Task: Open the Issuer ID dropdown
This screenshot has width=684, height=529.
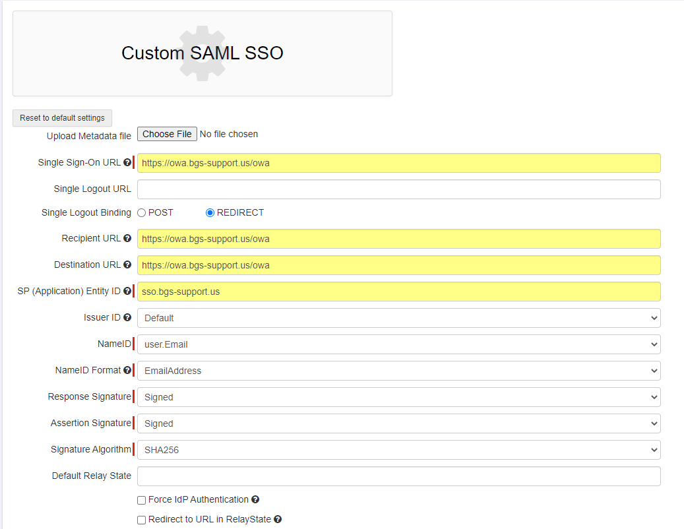Action: click(398, 318)
